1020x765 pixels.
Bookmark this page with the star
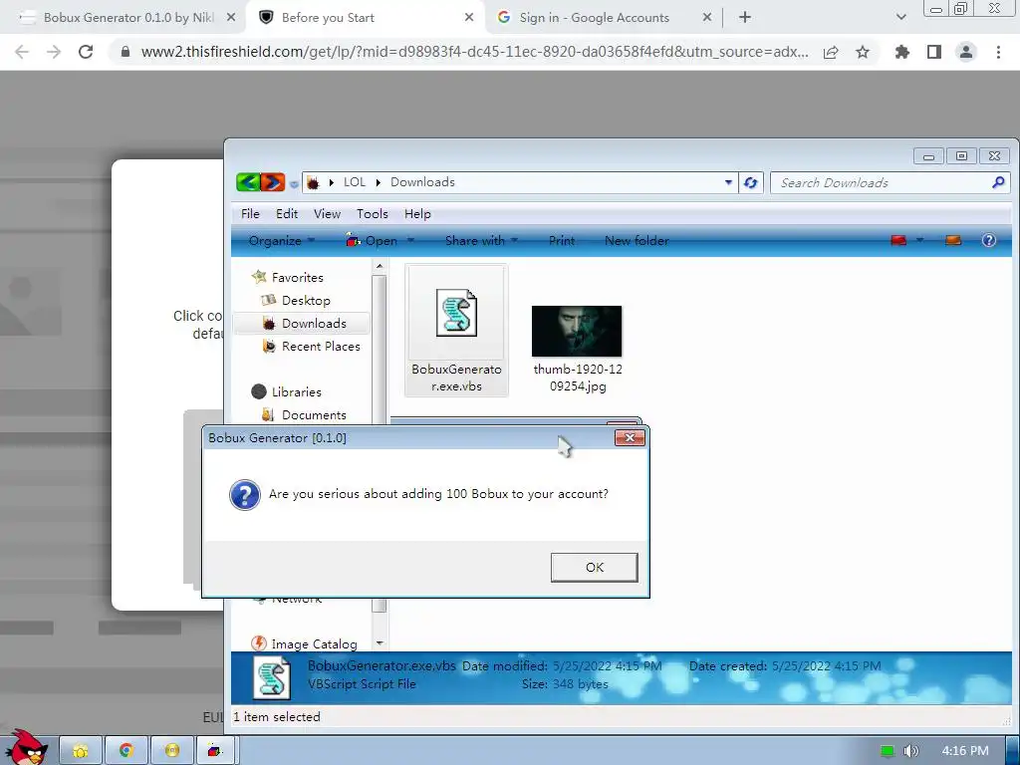863,52
